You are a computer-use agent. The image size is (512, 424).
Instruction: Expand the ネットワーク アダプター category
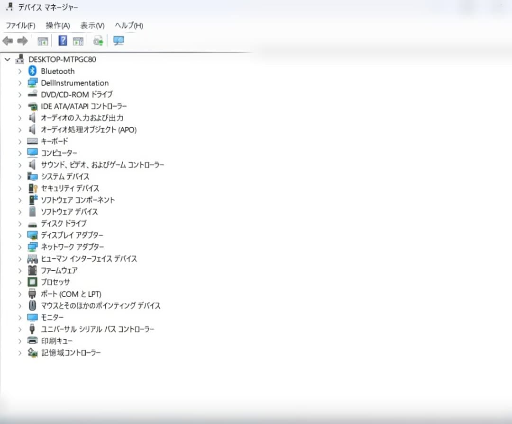[20, 247]
